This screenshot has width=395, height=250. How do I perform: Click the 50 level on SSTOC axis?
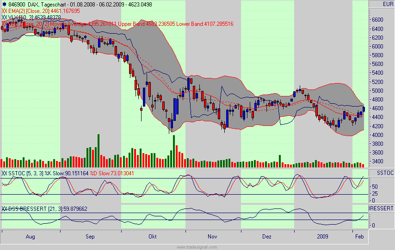[375, 187]
